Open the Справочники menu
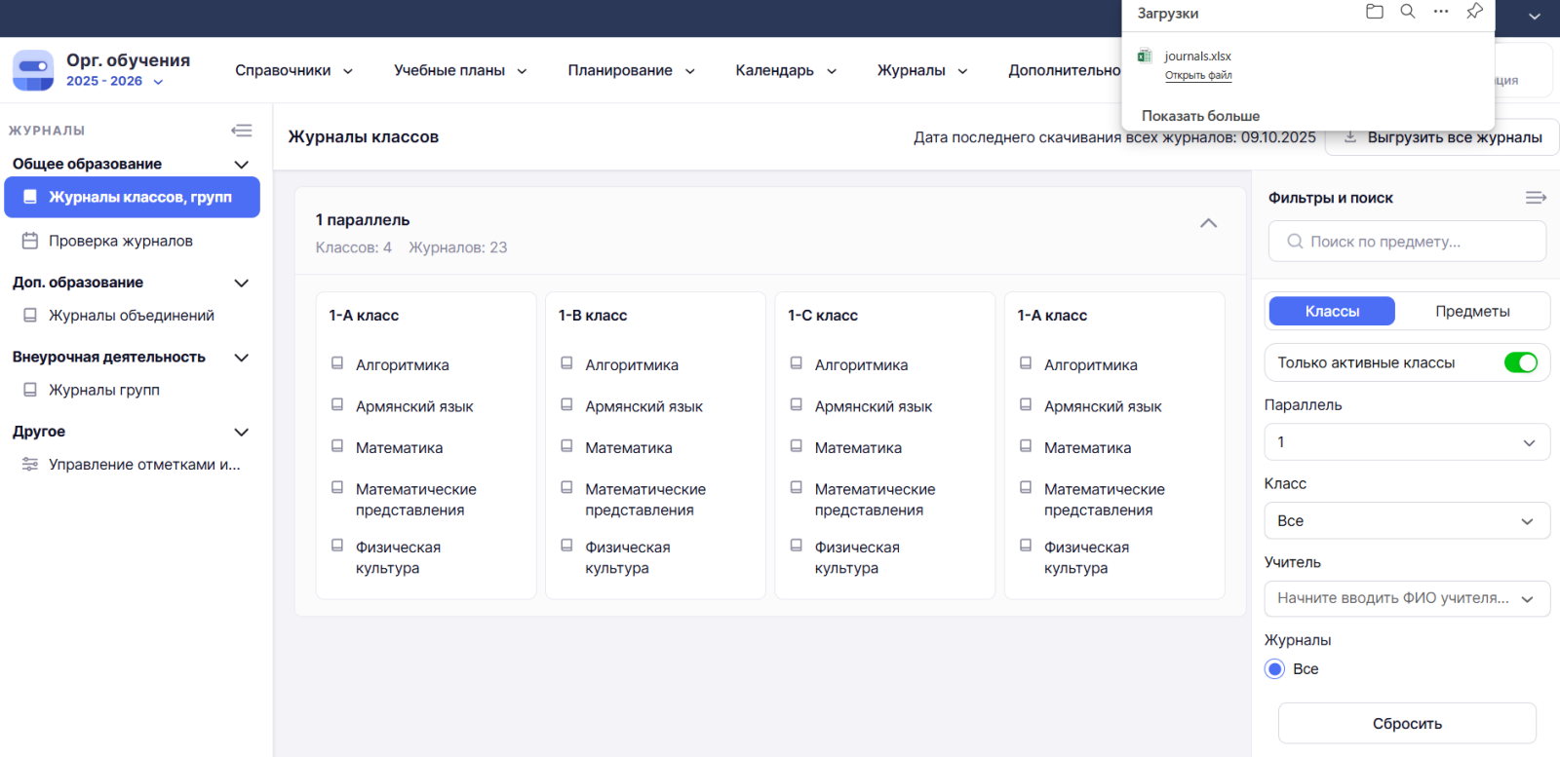1560x757 pixels. coord(293,70)
